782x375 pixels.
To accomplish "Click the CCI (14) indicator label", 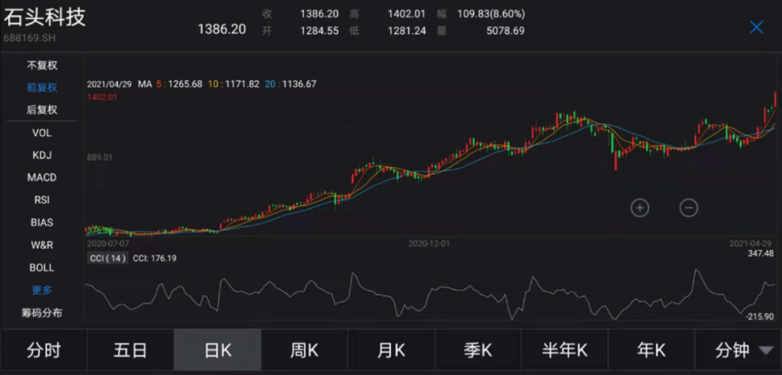I will (108, 258).
